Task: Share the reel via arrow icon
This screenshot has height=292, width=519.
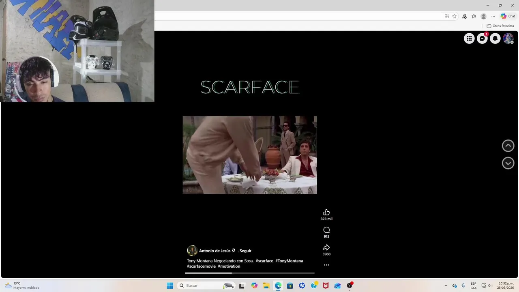Action: pyautogui.click(x=326, y=247)
